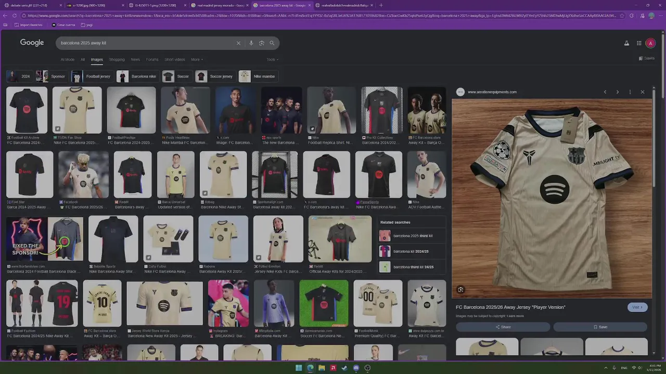Click Google logo
This screenshot has width=666, height=374.
tap(32, 43)
